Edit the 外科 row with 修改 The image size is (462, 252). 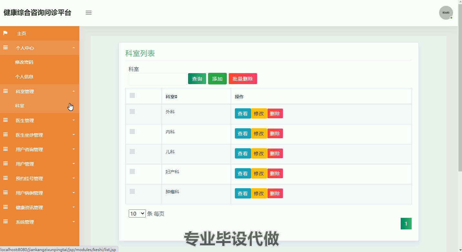coord(259,113)
